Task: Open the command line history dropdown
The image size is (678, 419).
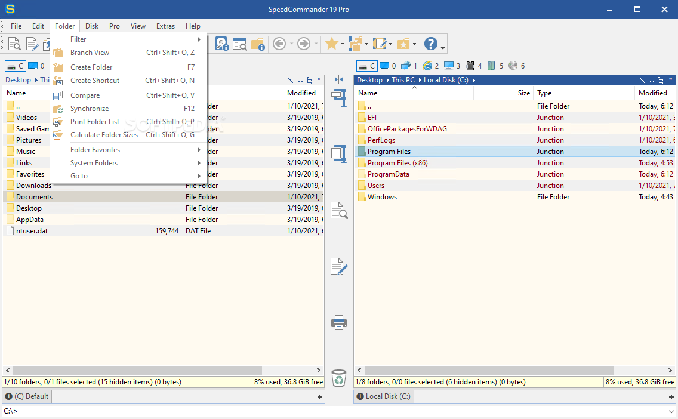Action: pyautogui.click(x=671, y=411)
